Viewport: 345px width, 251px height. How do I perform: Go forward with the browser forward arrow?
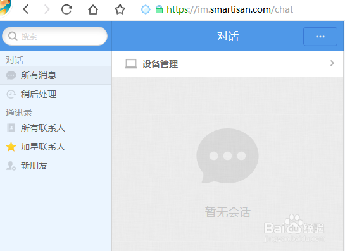[47, 9]
